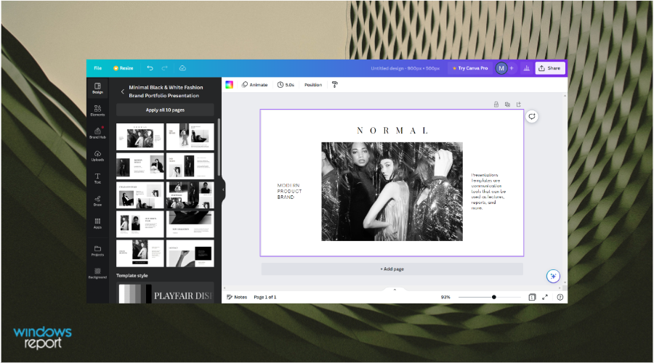Open the File menu
This screenshot has height=363, width=654.
[98, 68]
